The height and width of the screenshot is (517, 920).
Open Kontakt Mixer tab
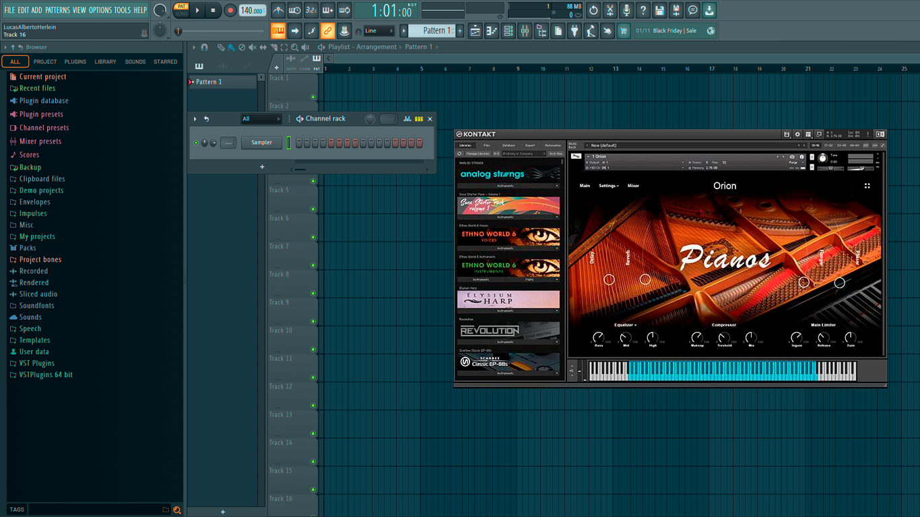point(633,186)
